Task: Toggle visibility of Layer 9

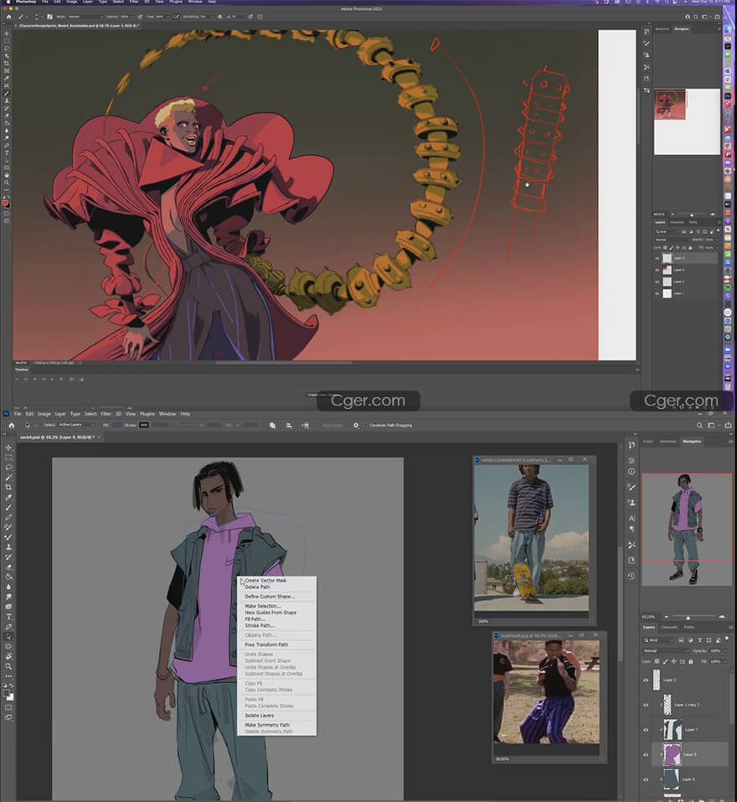Action: click(x=646, y=755)
